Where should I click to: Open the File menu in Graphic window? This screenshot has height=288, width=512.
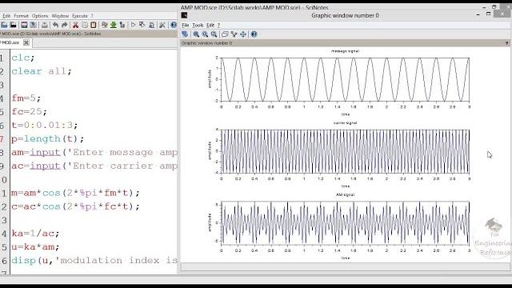[x=185, y=25]
